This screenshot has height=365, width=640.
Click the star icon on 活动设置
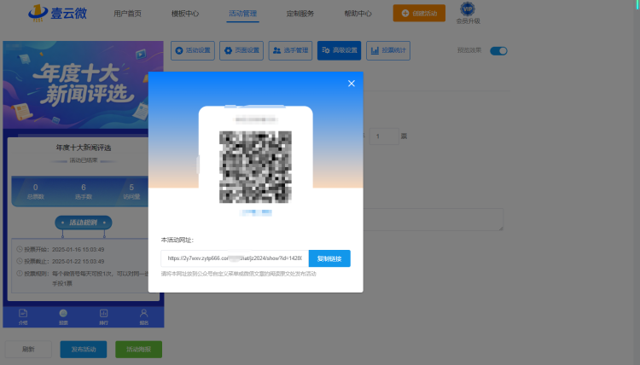pyautogui.click(x=179, y=50)
